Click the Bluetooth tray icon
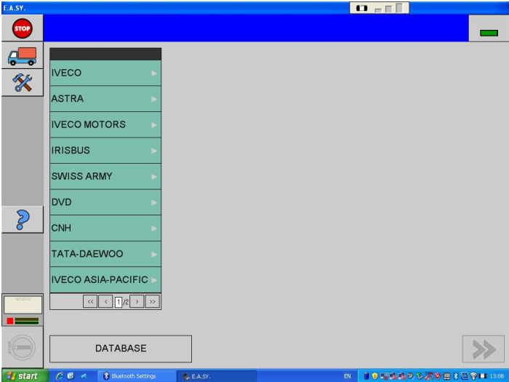Image resolution: width=509 pixels, height=382 pixels. [x=455, y=376]
